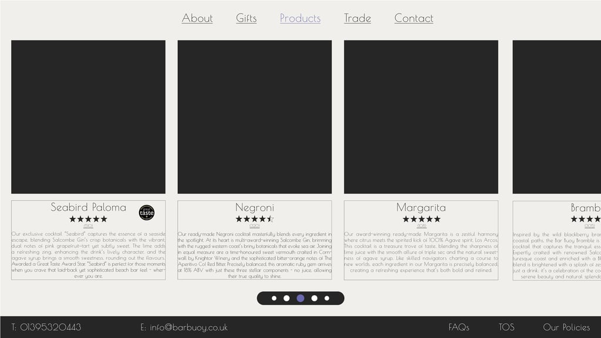Select the highlighted third carousel dot
The height and width of the screenshot is (338, 601).
pos(300,298)
